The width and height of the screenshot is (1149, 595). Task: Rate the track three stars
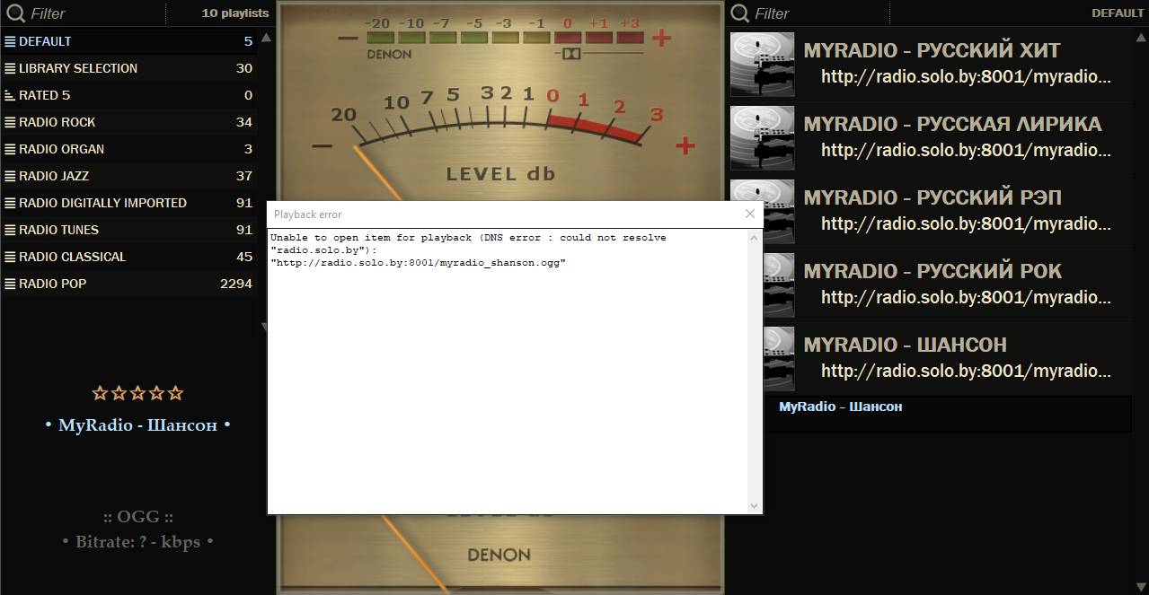click(x=137, y=393)
